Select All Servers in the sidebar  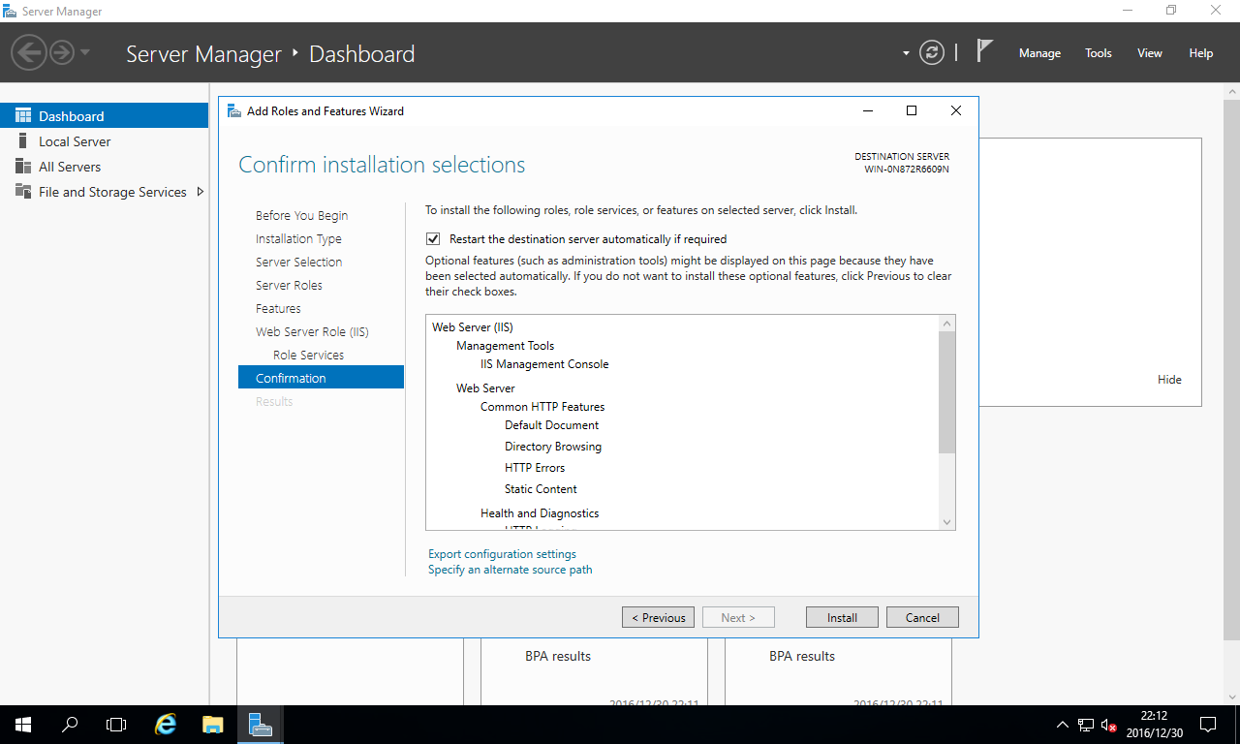104,167
